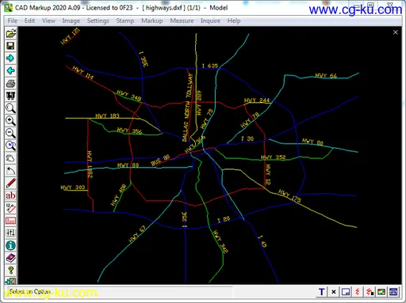Click the blue info circle icon

click(x=10, y=245)
